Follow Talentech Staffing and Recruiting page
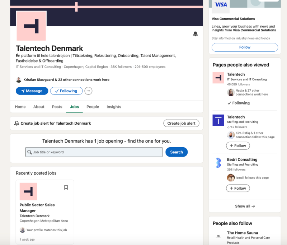Screen dimensions: 287x245 click(x=238, y=146)
